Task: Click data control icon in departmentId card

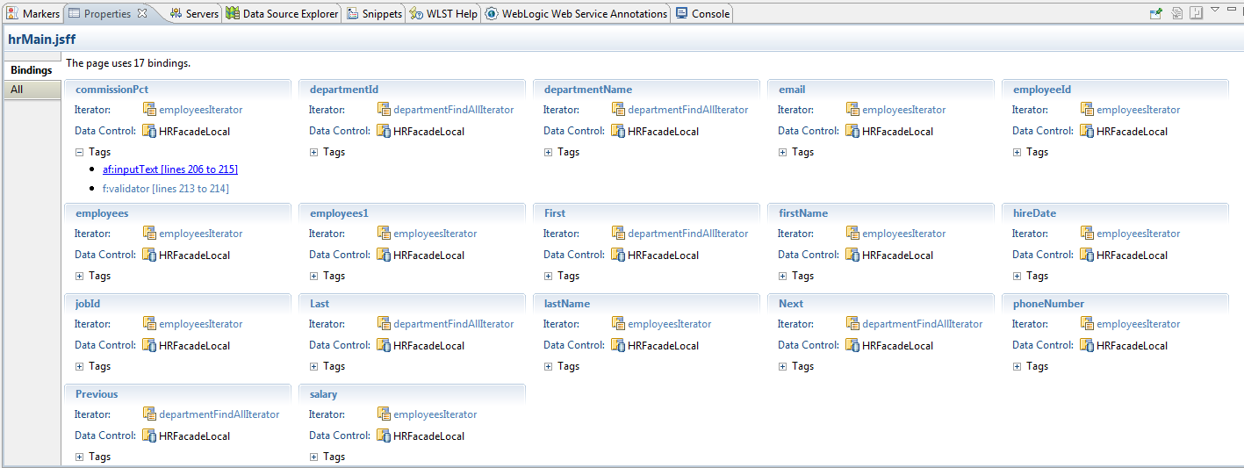Action: [x=384, y=131]
